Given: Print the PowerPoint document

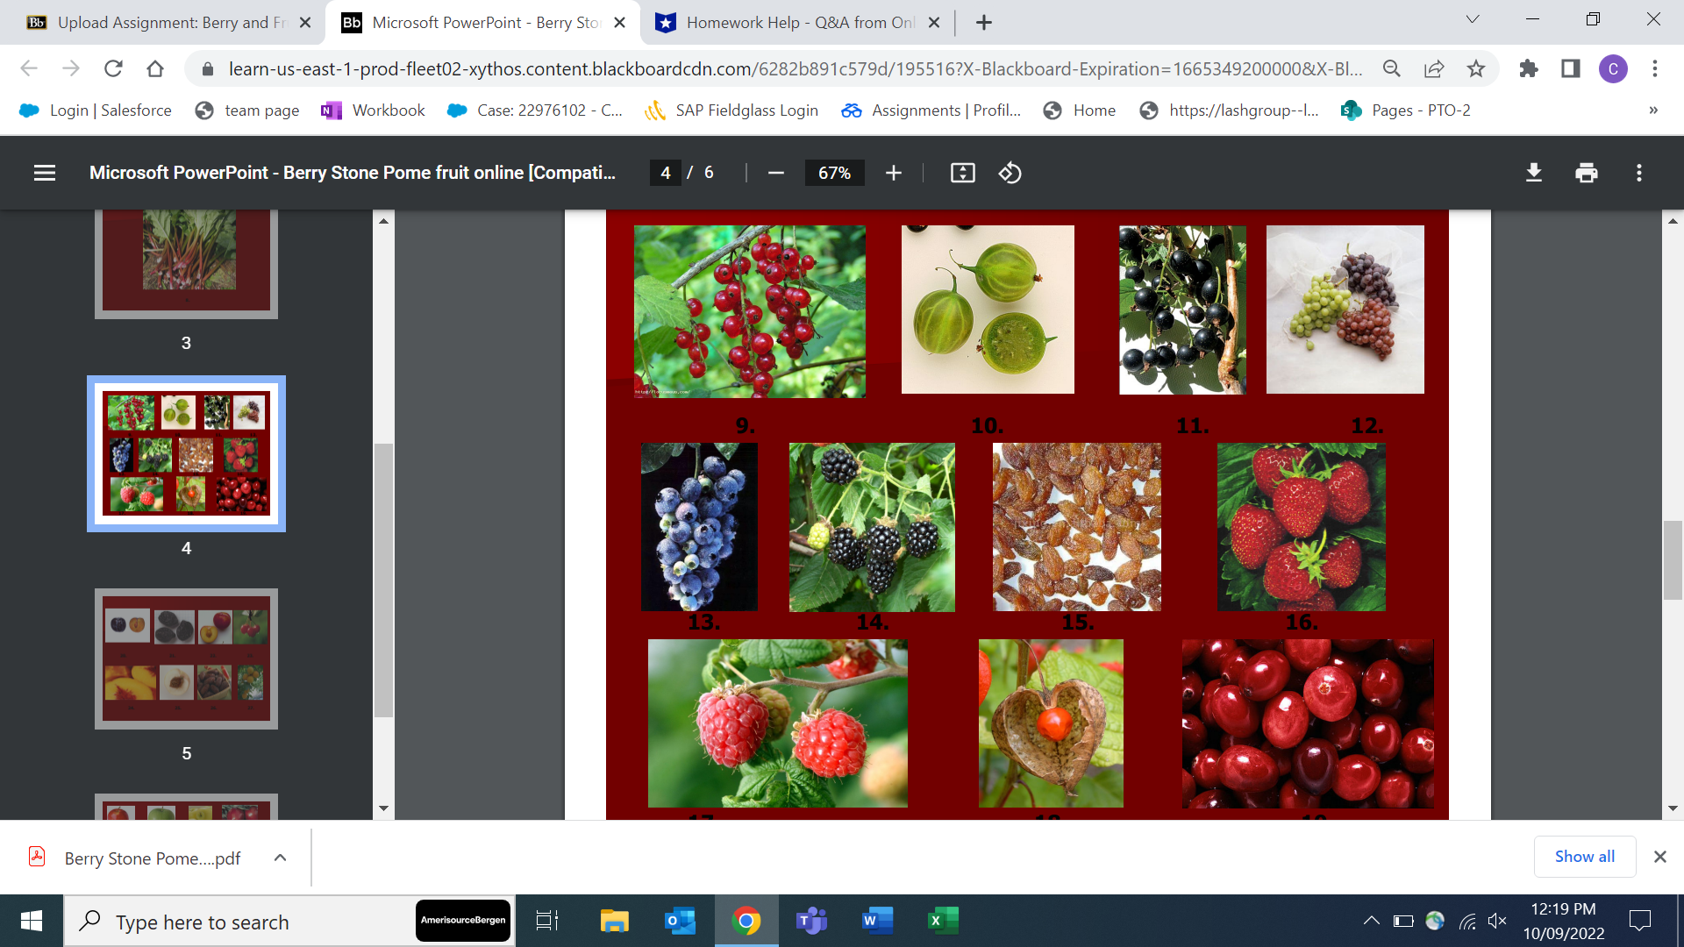Looking at the screenshot, I should coord(1586,173).
